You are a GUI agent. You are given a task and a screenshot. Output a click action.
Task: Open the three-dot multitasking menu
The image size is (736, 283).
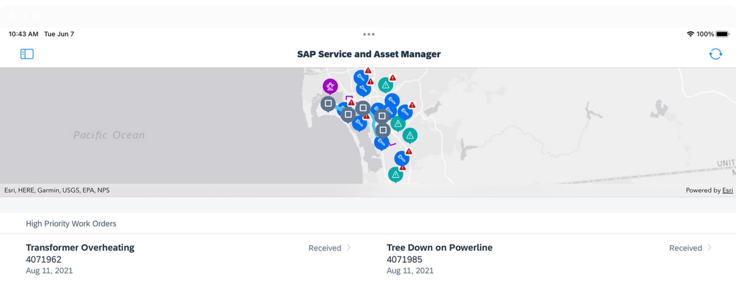point(368,34)
